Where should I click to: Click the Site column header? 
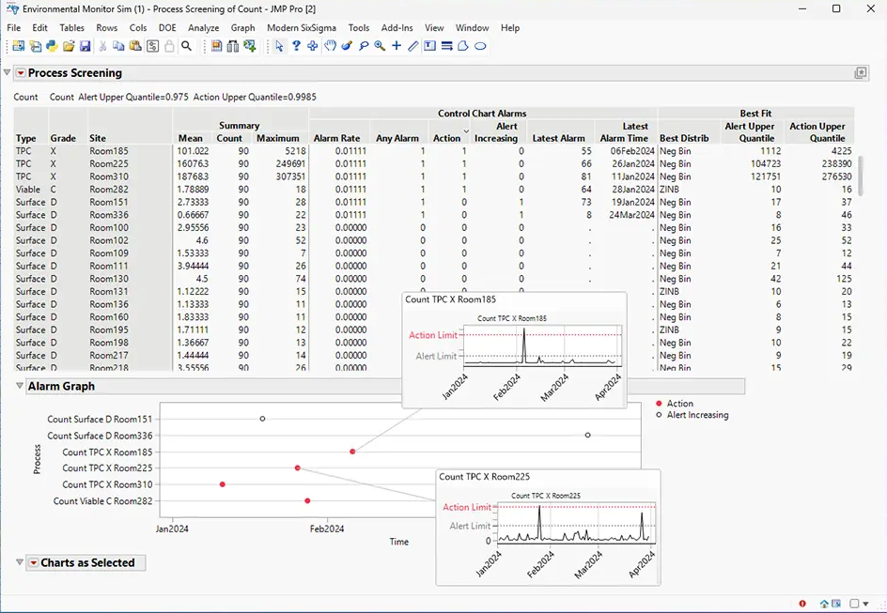point(98,138)
